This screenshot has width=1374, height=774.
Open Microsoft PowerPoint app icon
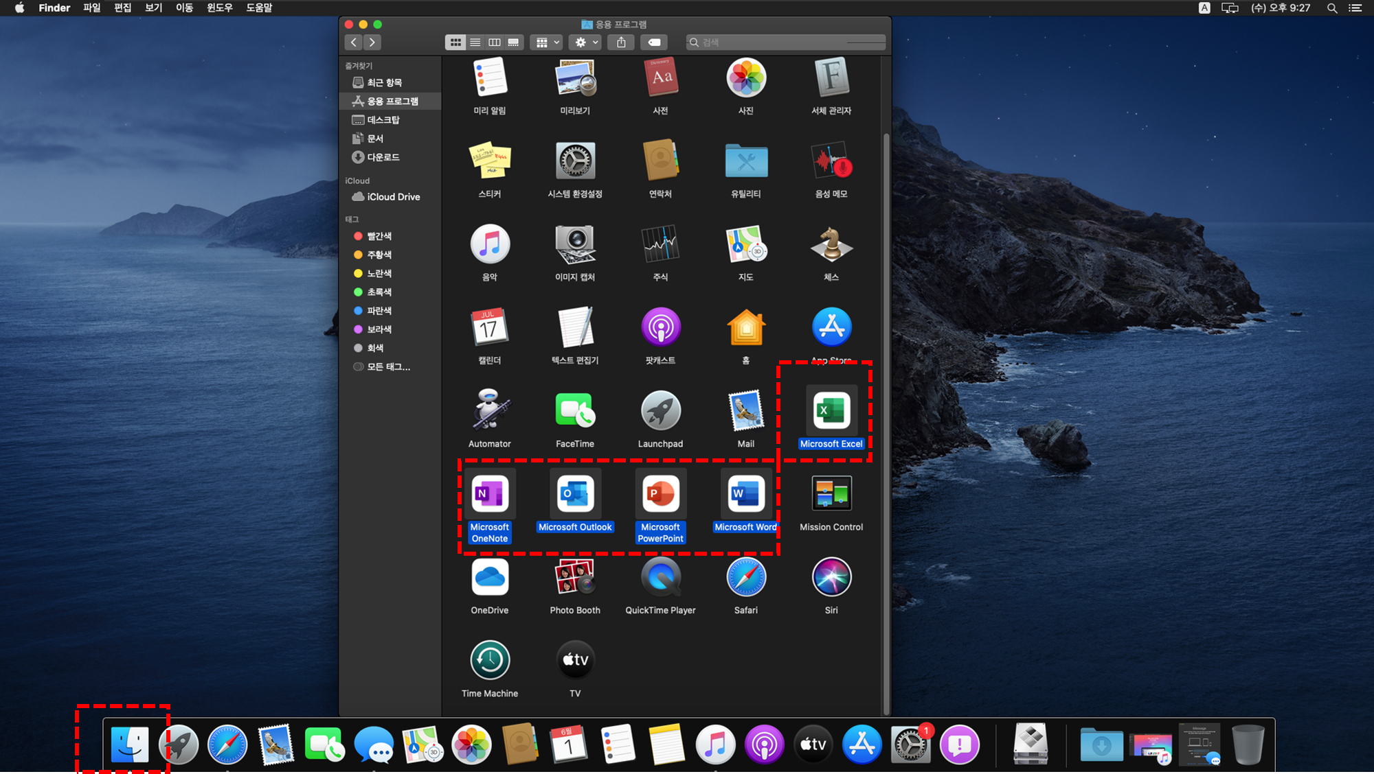(x=660, y=493)
